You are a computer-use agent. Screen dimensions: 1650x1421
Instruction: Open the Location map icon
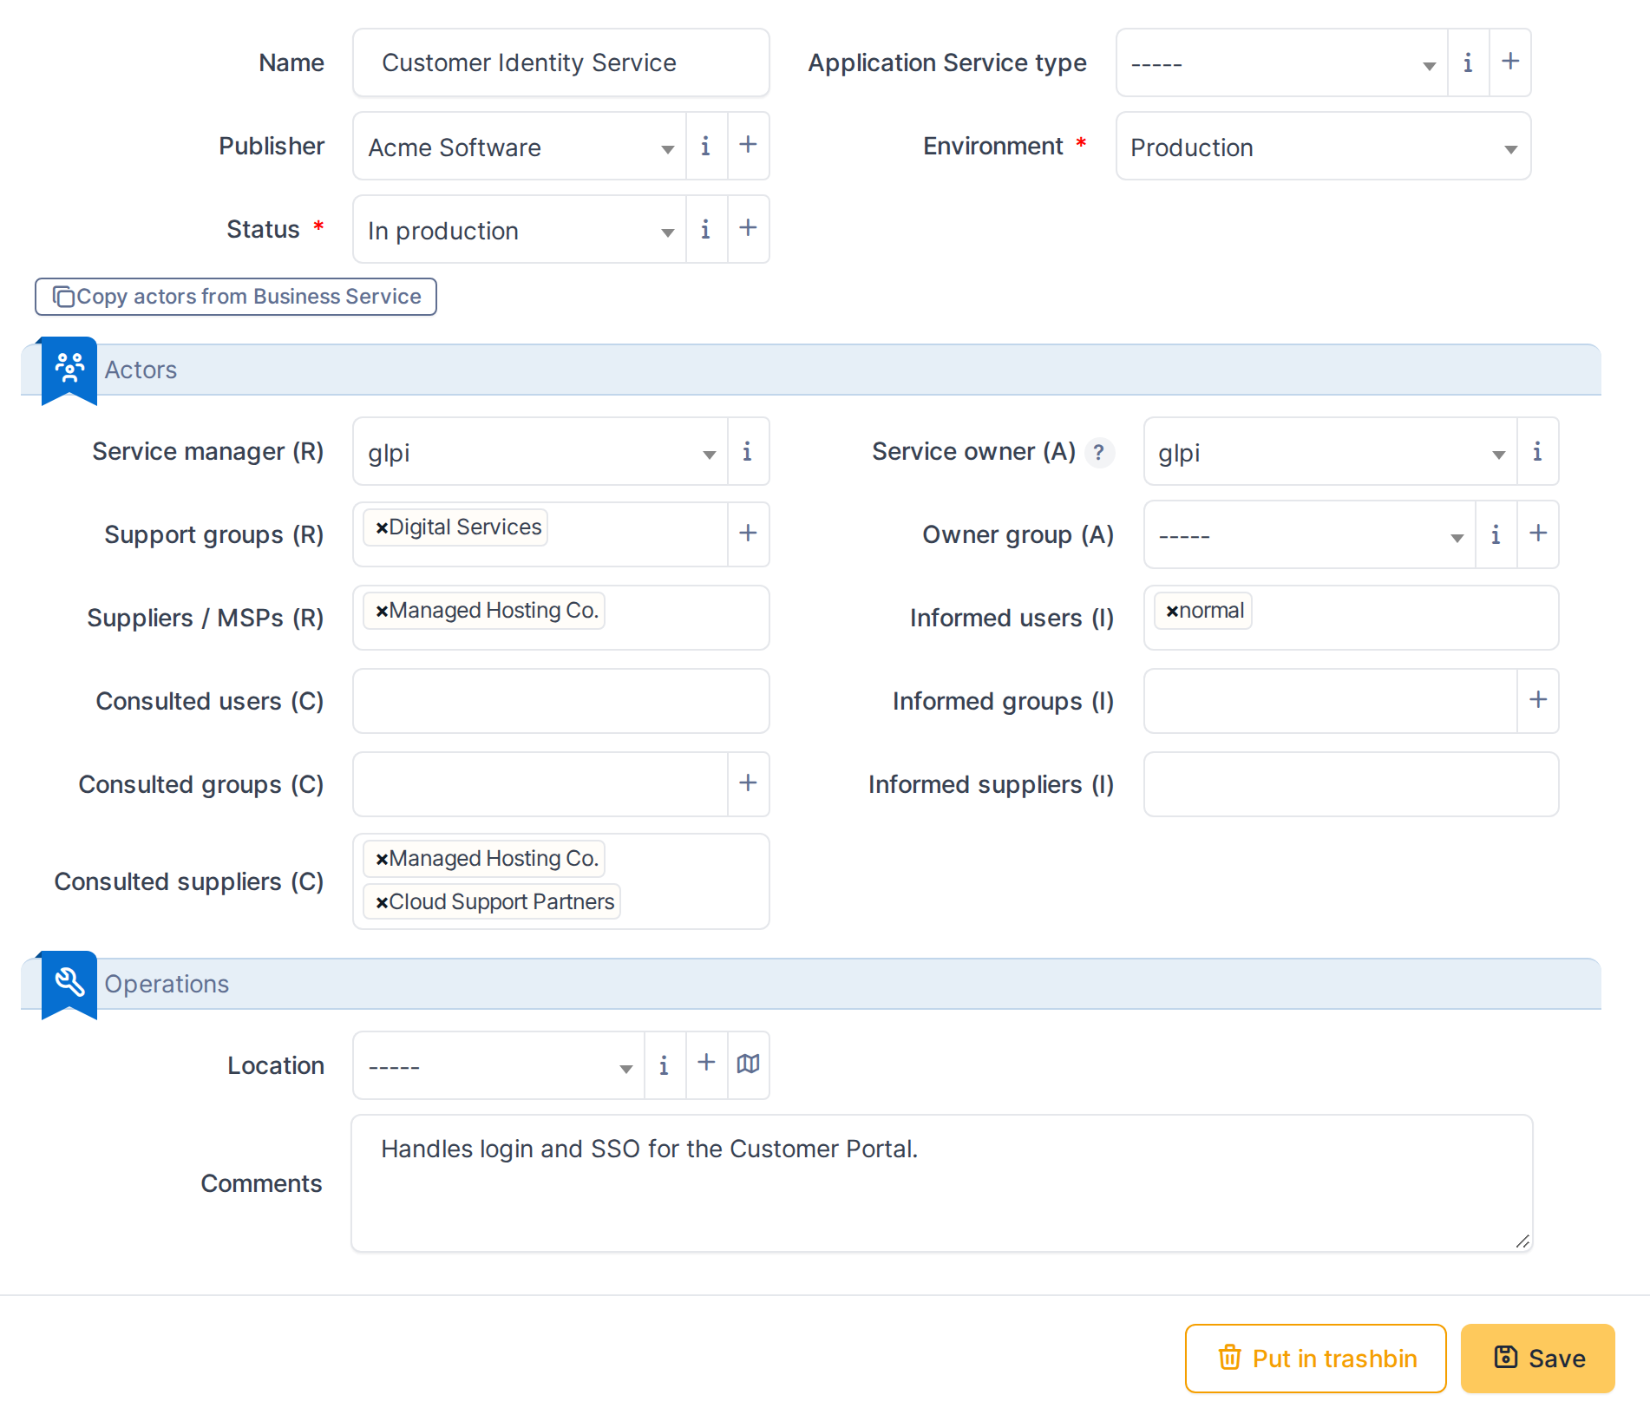[748, 1064]
